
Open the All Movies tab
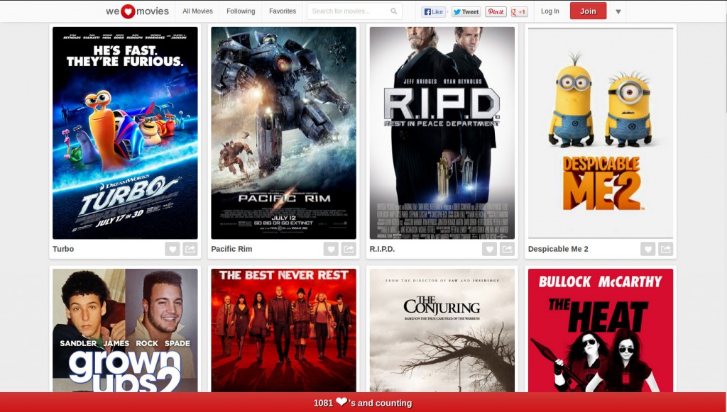pyautogui.click(x=197, y=11)
